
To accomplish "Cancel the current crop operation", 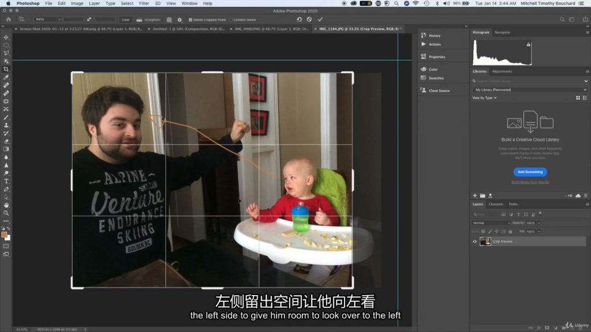I will 309,19.
